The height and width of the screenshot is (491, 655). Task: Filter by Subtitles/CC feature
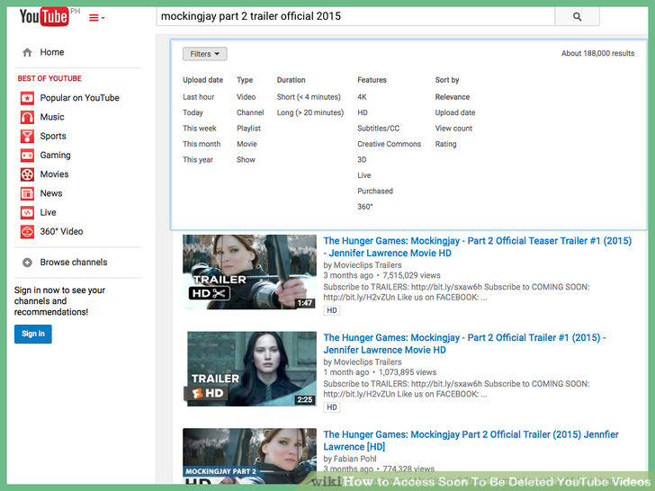point(378,129)
